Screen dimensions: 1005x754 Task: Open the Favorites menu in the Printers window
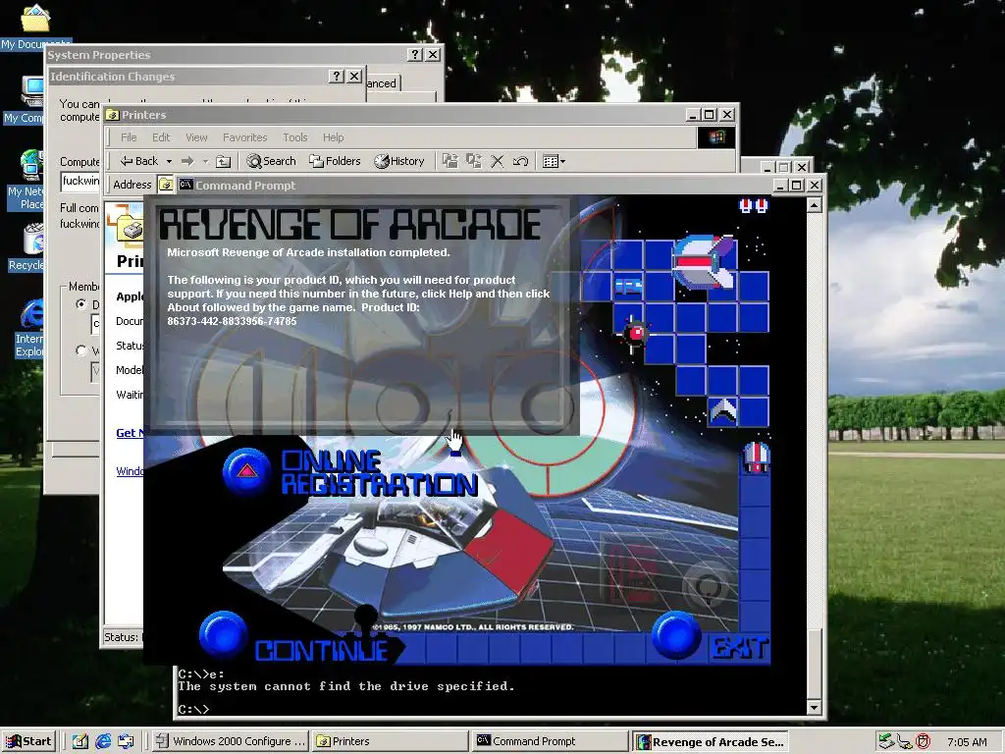click(x=244, y=137)
